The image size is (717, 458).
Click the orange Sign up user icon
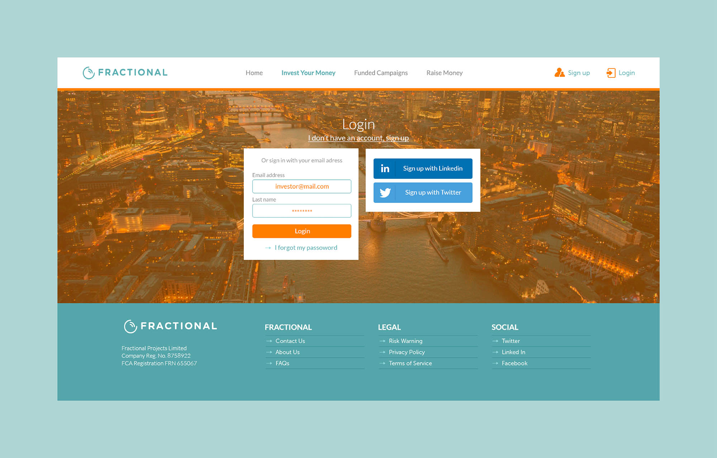point(559,73)
